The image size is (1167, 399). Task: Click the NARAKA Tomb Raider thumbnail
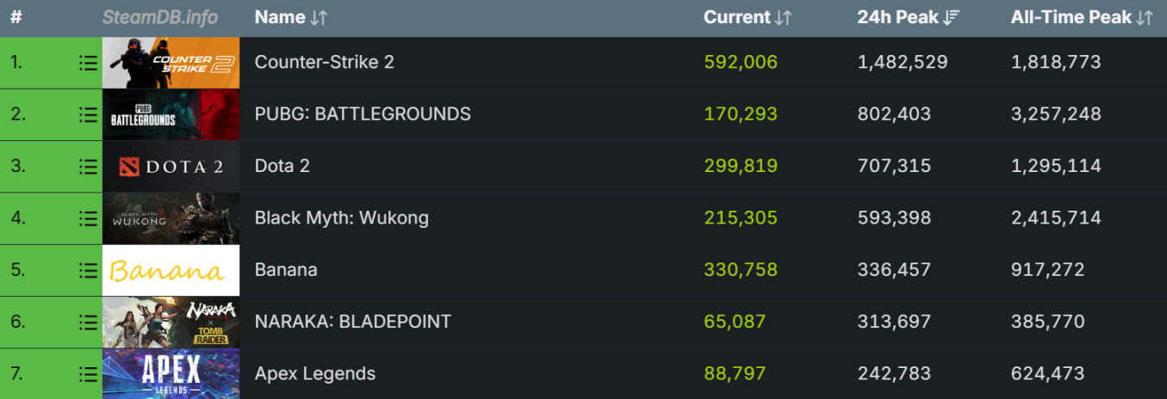click(x=171, y=322)
